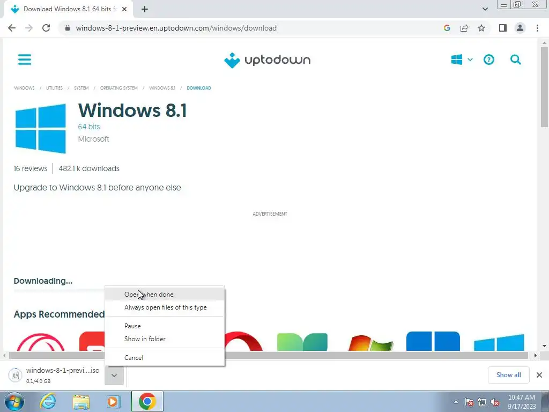Open a new browser tab

click(x=145, y=9)
